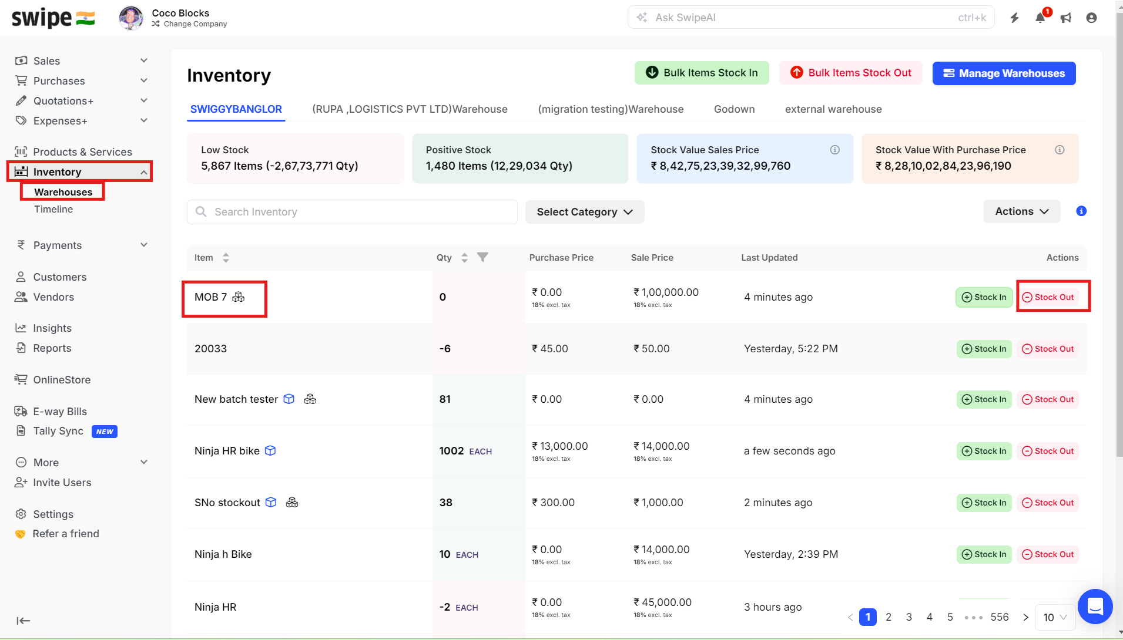Click Stock In for item 20033
Viewport: 1123px width, 640px height.
coord(984,349)
